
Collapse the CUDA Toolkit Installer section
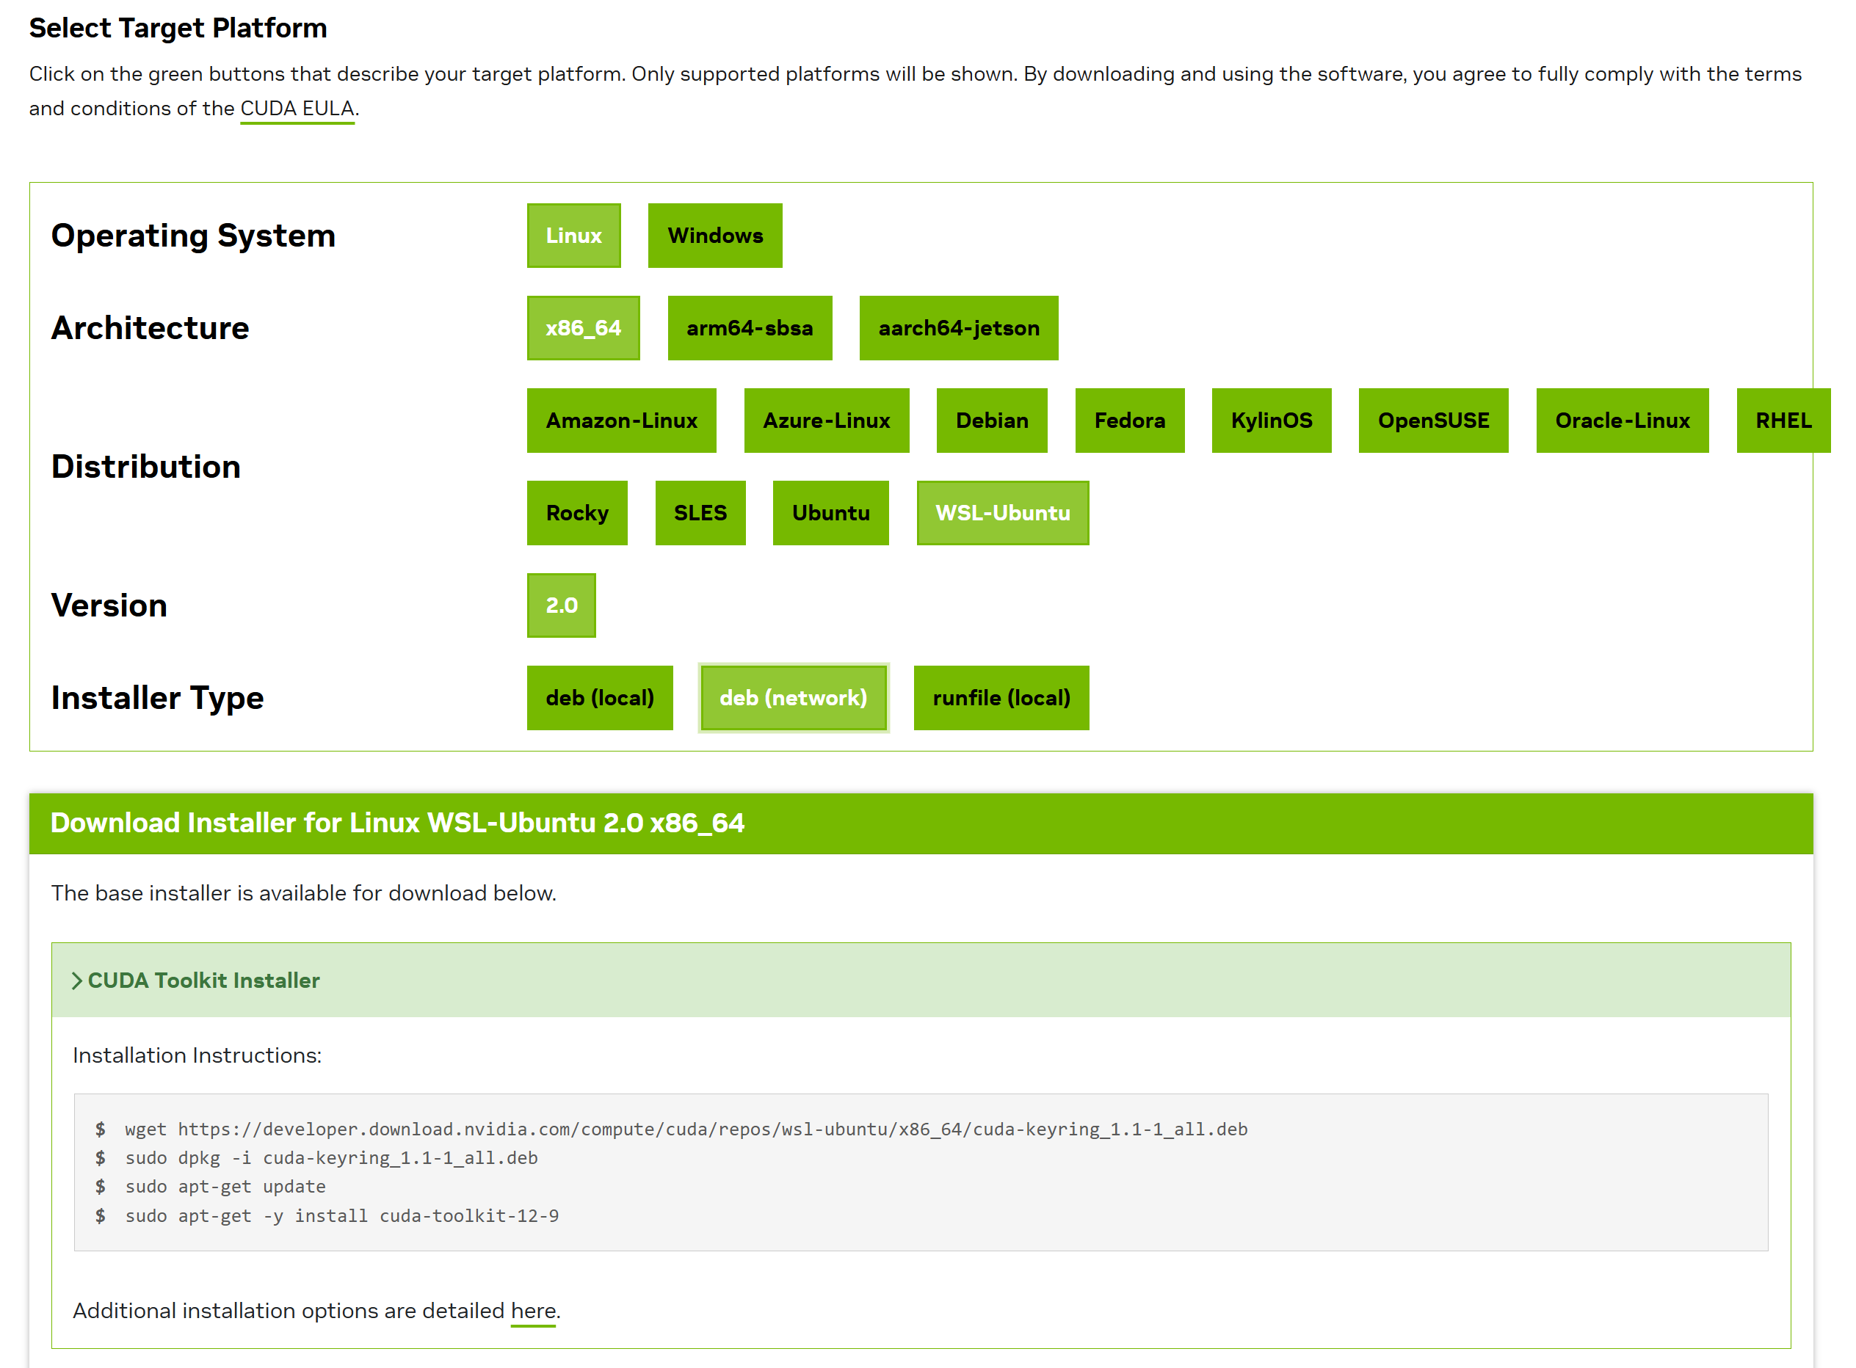pos(195,980)
